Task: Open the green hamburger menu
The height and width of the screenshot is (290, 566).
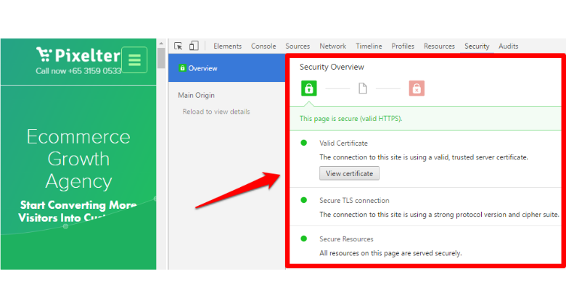Action: click(x=134, y=59)
